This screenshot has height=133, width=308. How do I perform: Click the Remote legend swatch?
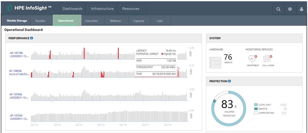[256, 109]
